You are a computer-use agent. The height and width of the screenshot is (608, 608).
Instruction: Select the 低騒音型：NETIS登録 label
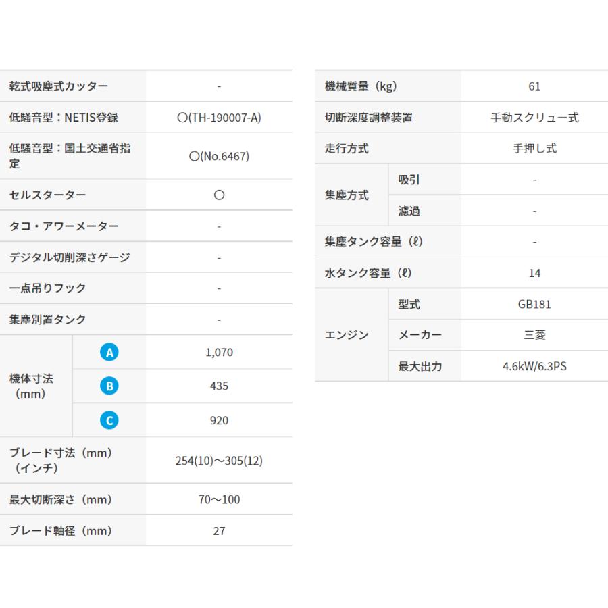tap(64, 118)
